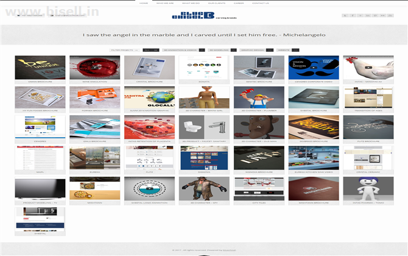This screenshot has width=408, height=256.
Task: View Fornex Brochure orange thumbnail
Action: click(95, 98)
